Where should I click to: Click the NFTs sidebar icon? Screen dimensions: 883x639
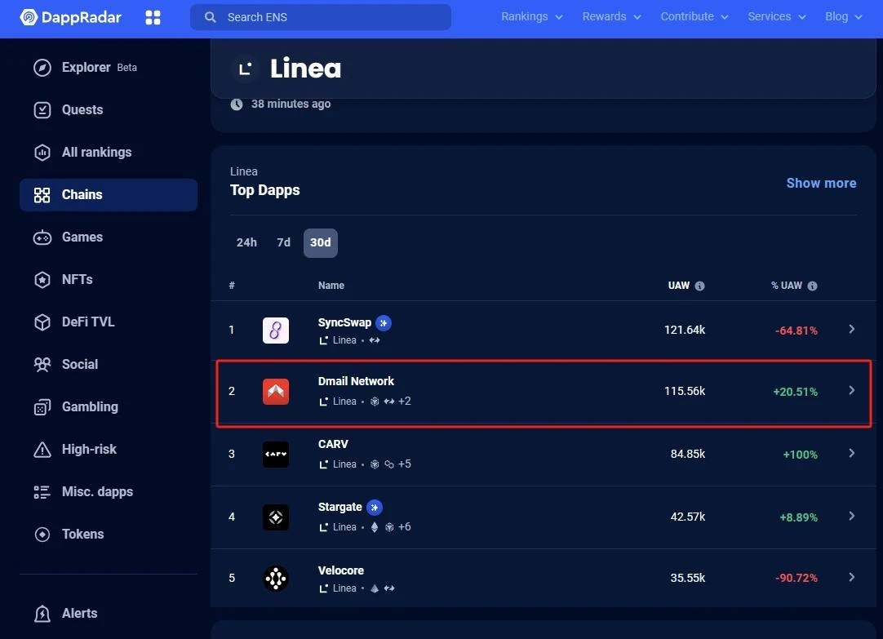coord(42,279)
